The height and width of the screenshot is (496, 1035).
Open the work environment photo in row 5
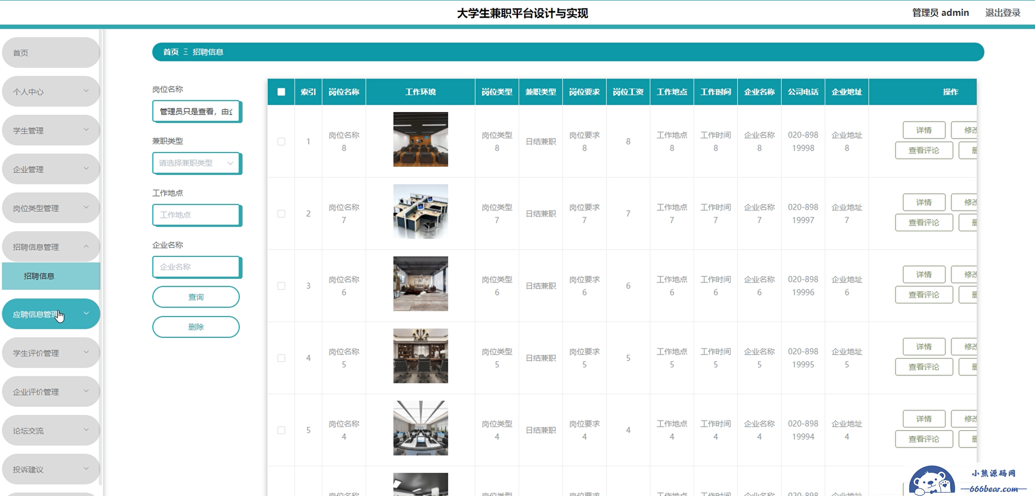[420, 428]
